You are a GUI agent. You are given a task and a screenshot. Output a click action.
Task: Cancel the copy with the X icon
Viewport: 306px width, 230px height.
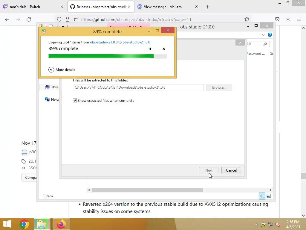click(x=164, y=49)
